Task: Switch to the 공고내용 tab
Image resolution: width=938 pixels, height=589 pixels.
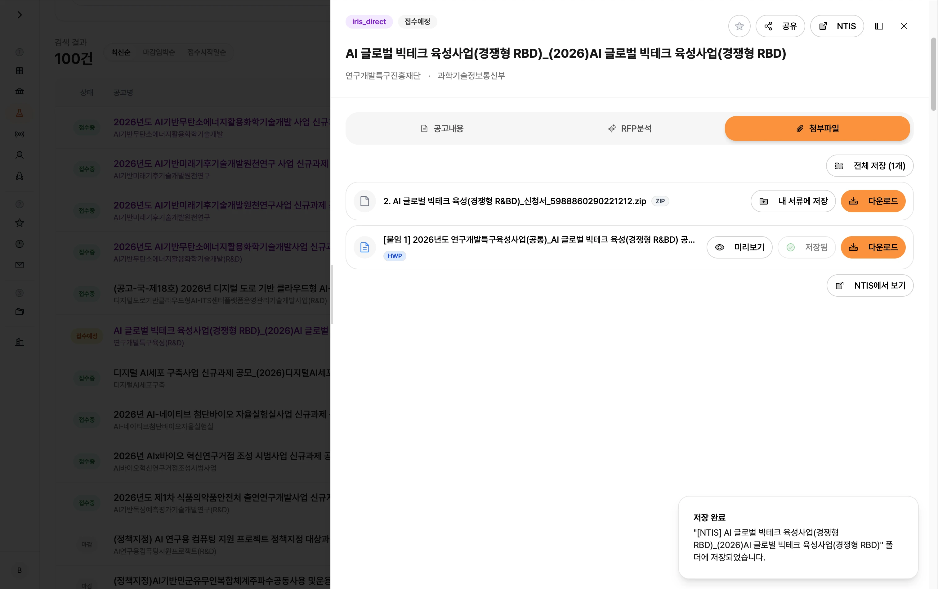Action: coord(442,128)
